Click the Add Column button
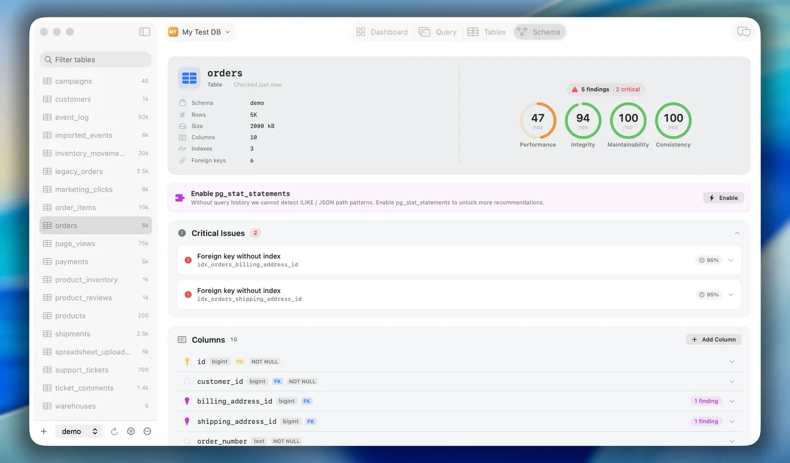 click(x=714, y=339)
